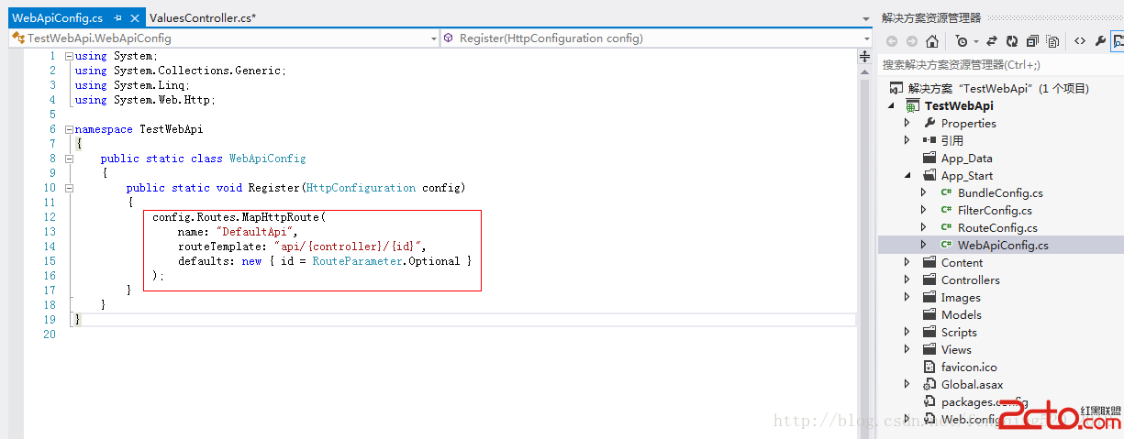Expand the Images folder
This screenshot has height=439, width=1124.
(x=907, y=297)
